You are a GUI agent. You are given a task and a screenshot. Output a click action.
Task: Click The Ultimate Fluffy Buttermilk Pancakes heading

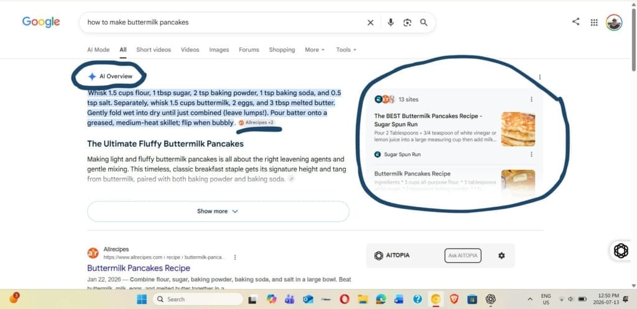click(x=165, y=144)
